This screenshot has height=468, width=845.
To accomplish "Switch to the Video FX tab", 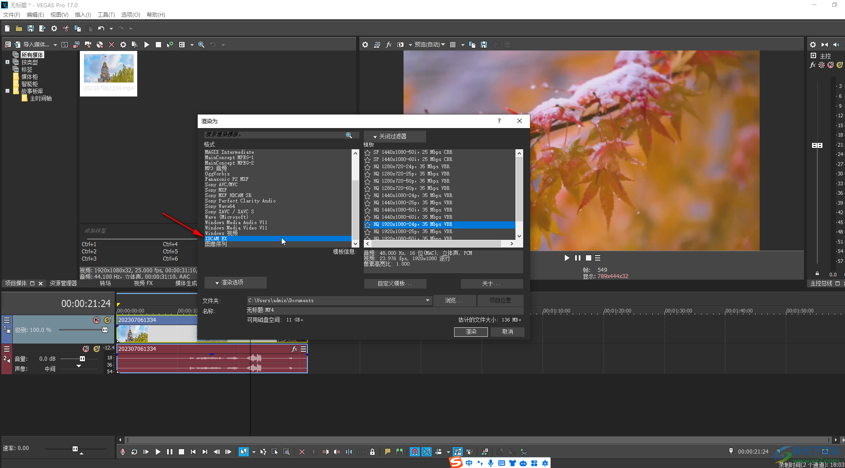I will (x=143, y=283).
